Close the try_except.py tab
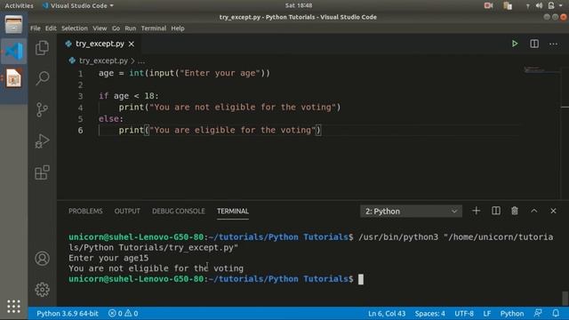 coord(132,44)
